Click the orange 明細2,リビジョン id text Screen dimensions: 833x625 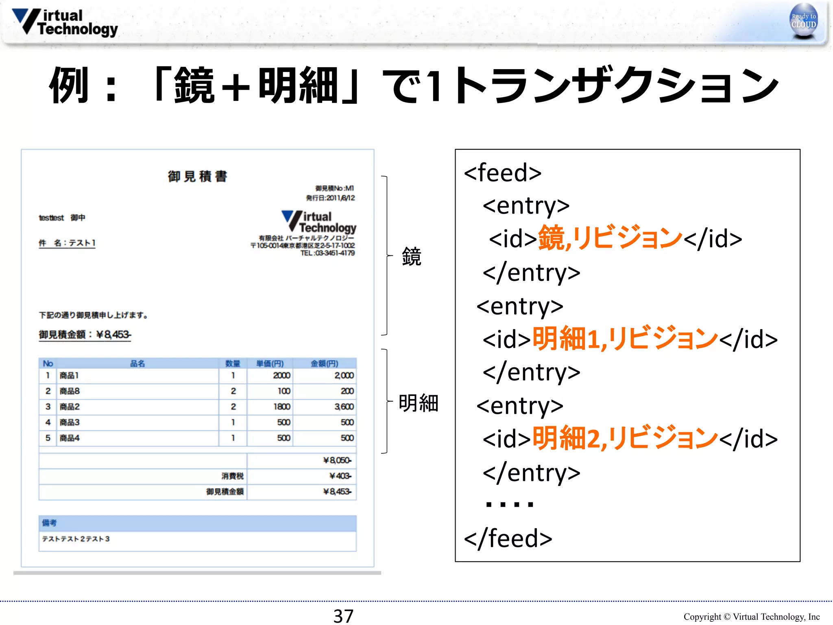coord(625,438)
